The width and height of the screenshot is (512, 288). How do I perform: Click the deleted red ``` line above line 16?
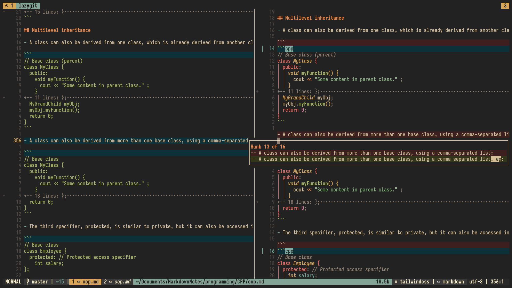tap(393, 245)
